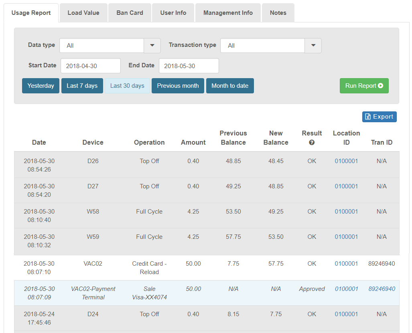Select the Previous month range
The image size is (412, 333).
click(178, 86)
